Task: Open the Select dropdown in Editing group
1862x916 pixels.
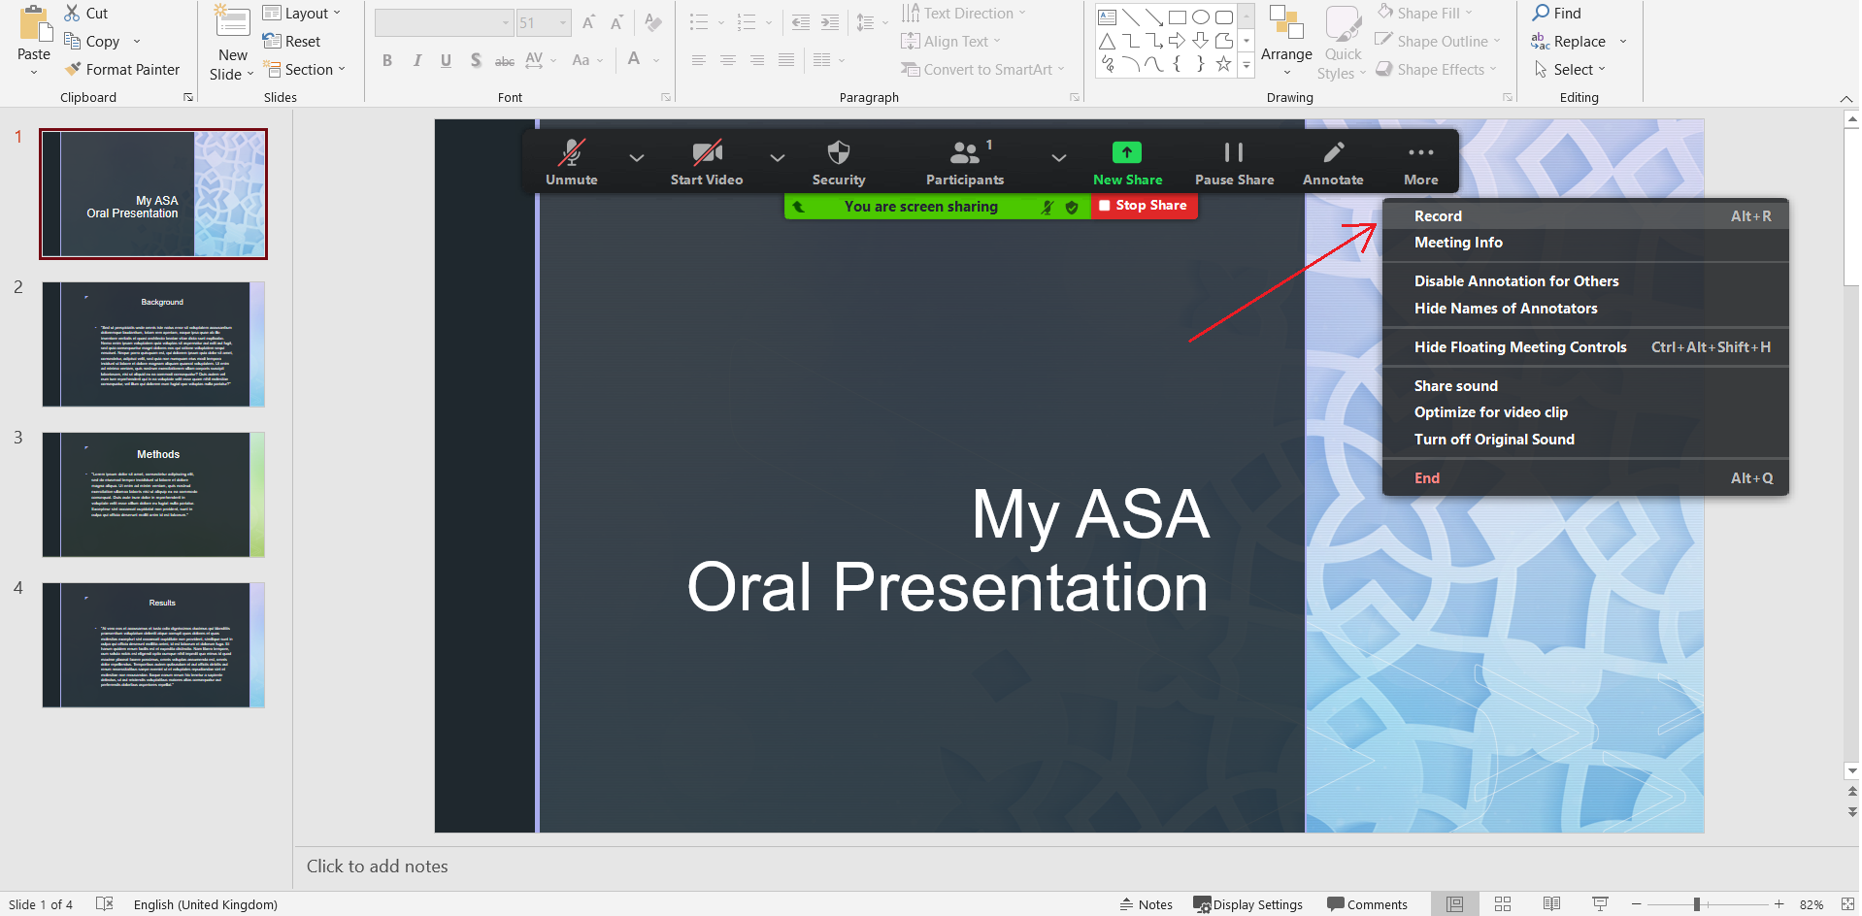Action: [x=1570, y=69]
